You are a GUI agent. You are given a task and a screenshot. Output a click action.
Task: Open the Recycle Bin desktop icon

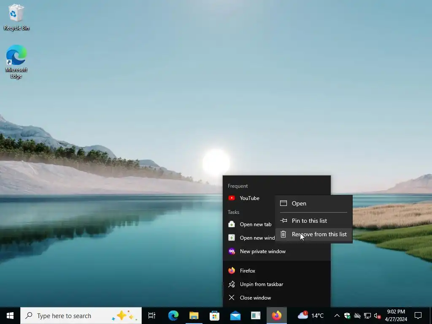[16, 17]
